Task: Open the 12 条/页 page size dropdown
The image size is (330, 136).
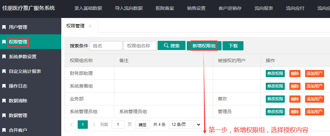Action: [185, 125]
